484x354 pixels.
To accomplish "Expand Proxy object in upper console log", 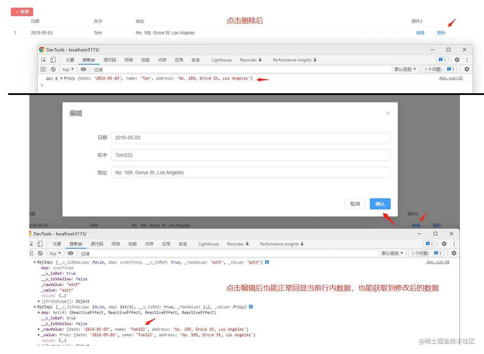I will pos(62,78).
